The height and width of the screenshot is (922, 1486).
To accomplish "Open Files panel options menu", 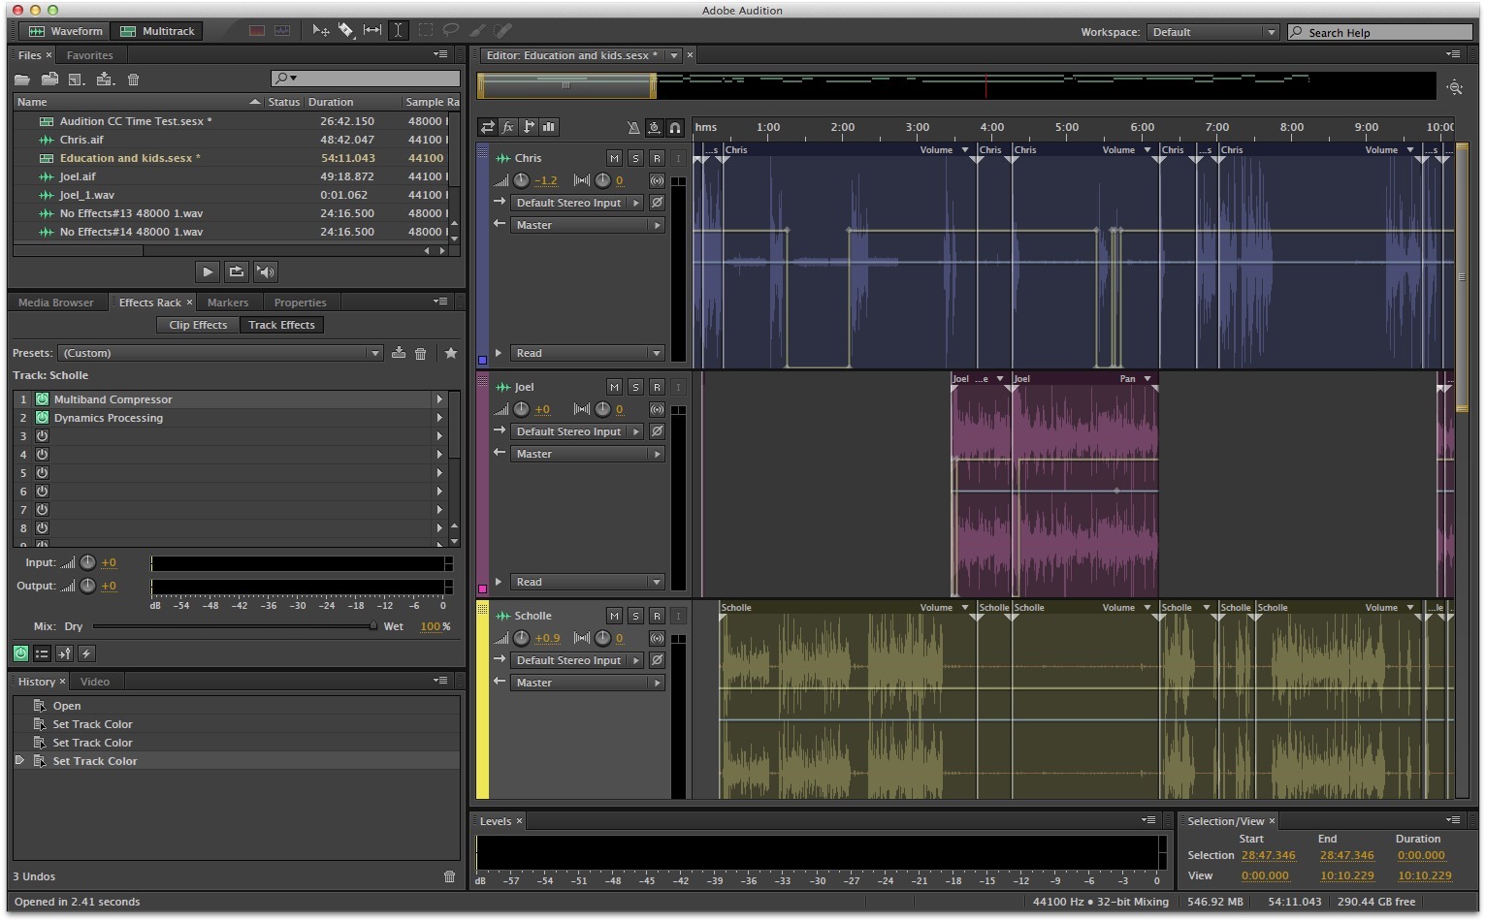I will pos(441,54).
